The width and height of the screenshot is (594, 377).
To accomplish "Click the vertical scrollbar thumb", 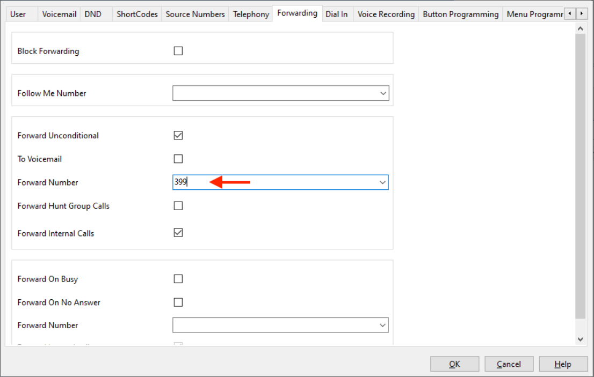I will click(580, 177).
